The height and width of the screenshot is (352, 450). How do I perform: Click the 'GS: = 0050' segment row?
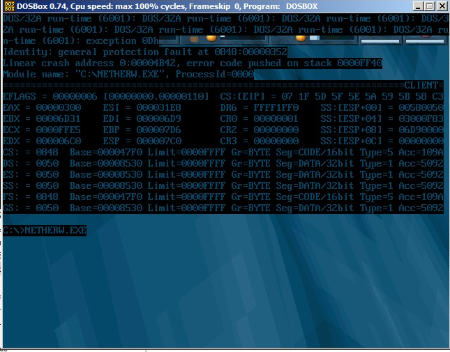[223, 208]
